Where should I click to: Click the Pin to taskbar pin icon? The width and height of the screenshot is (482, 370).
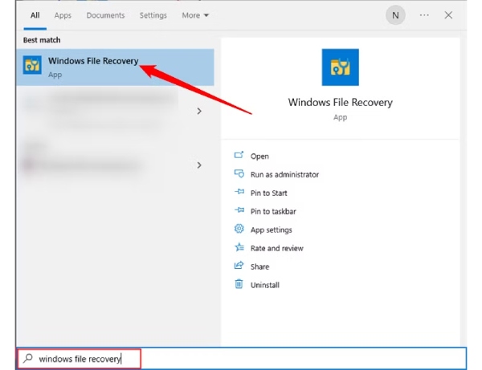pos(239,211)
